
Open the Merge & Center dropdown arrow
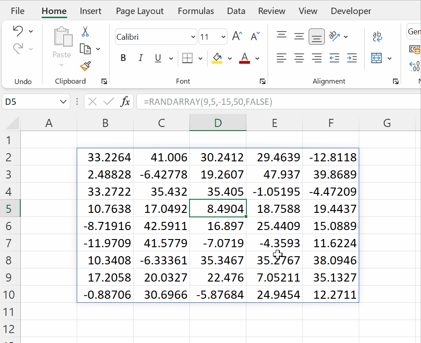(389, 58)
